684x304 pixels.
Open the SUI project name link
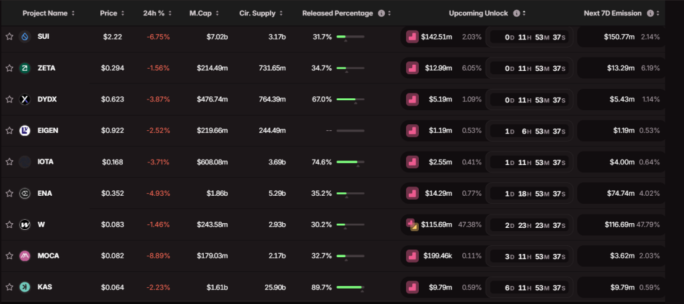click(x=43, y=37)
